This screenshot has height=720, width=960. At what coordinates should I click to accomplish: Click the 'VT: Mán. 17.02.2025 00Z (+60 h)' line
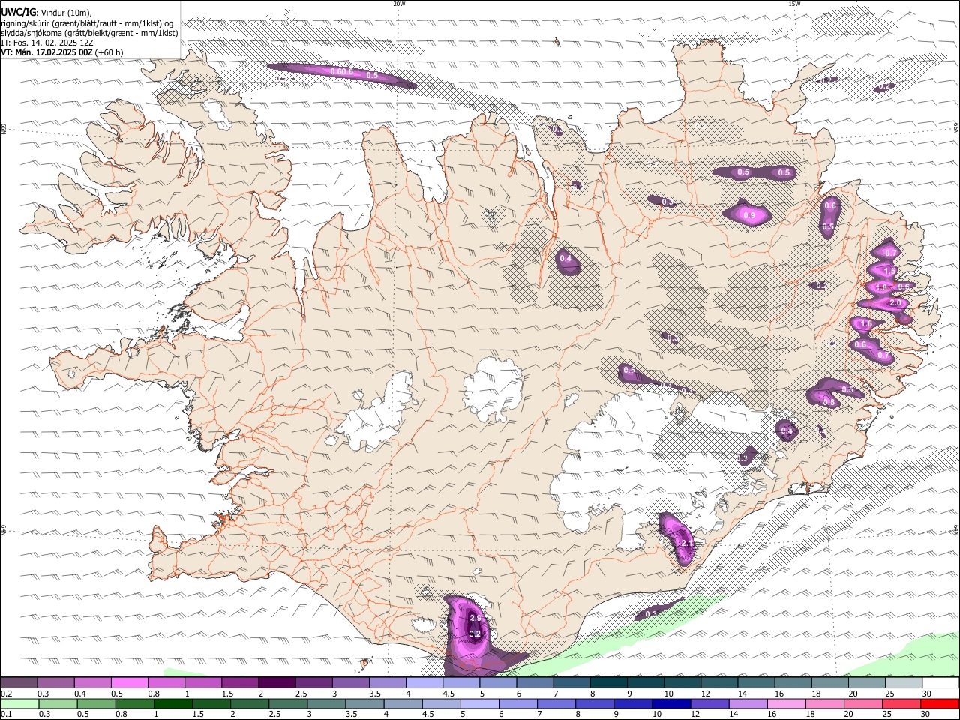pyautogui.click(x=62, y=52)
